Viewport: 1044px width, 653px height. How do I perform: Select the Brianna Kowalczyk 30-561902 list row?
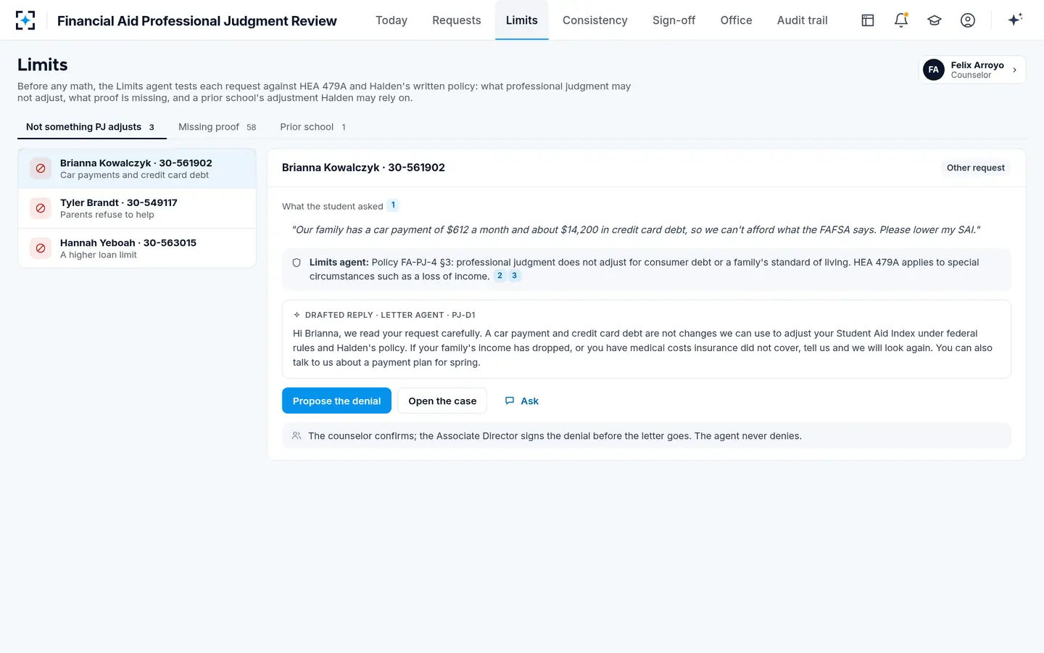[x=137, y=168]
